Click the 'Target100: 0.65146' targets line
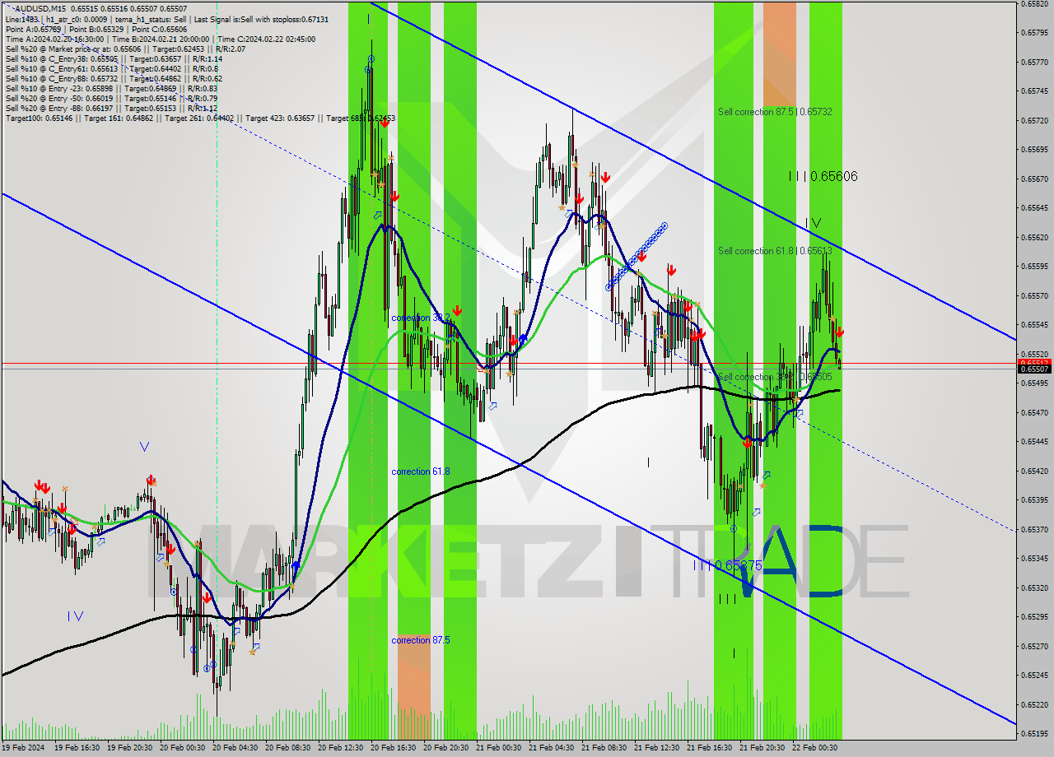Image resolution: width=1054 pixels, height=757 pixels. [200, 118]
